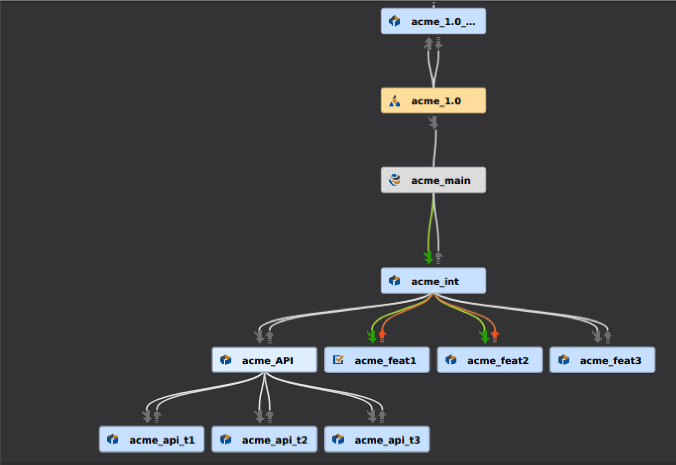Click orange up arrow above acme_feat1
676x465 pixels.
382,336
